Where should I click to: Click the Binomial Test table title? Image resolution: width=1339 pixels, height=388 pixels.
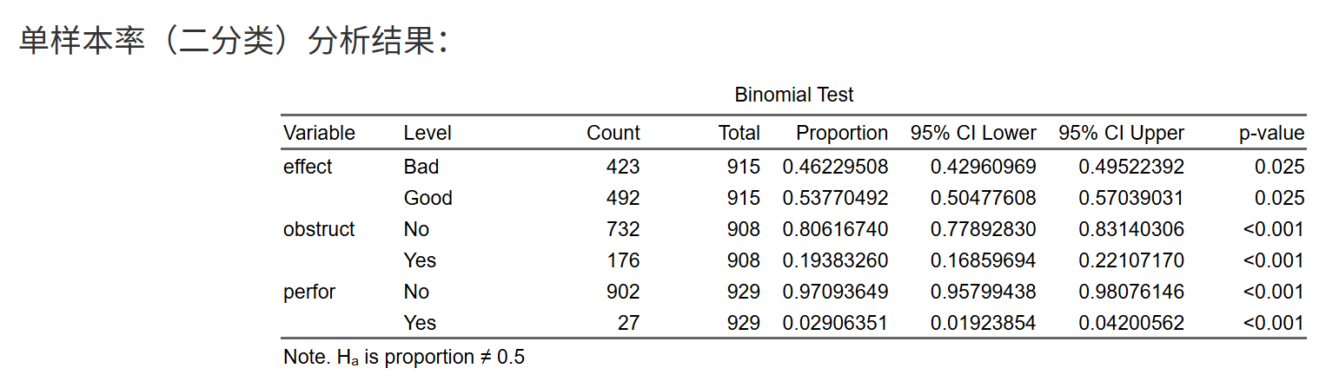(793, 95)
